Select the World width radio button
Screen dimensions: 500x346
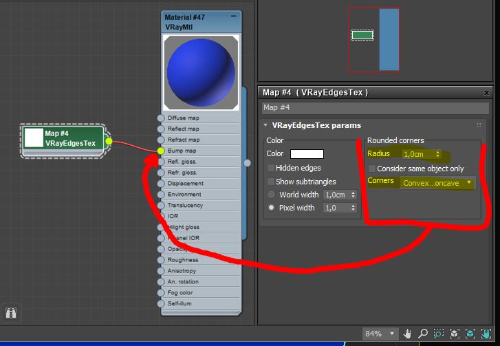(x=272, y=195)
